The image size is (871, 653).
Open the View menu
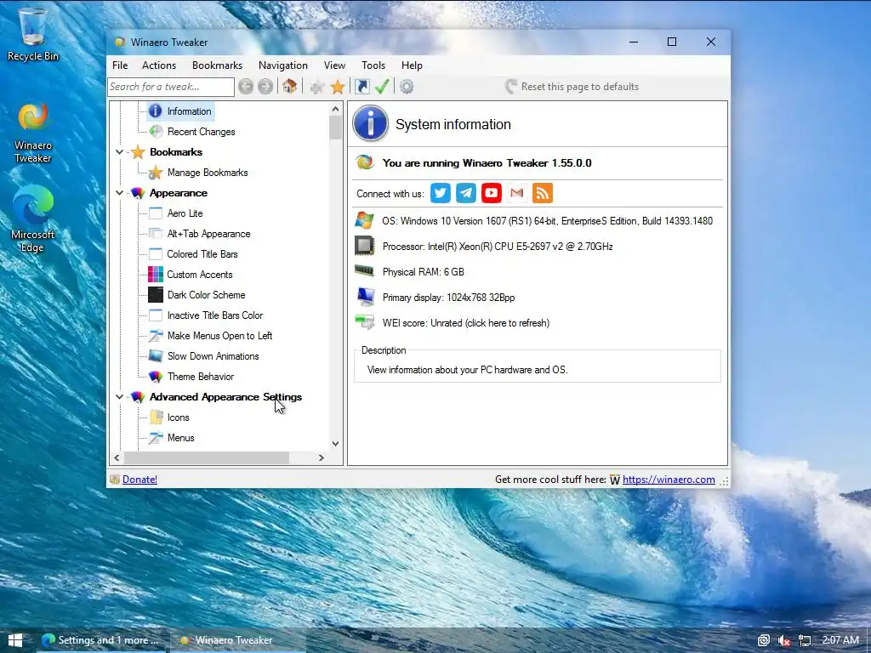coord(334,65)
